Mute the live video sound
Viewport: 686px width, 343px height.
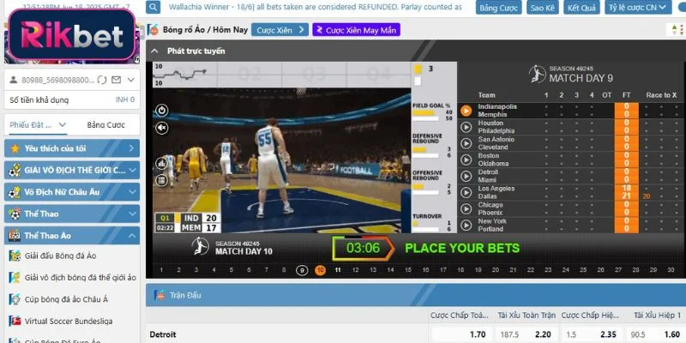pyautogui.click(x=161, y=127)
